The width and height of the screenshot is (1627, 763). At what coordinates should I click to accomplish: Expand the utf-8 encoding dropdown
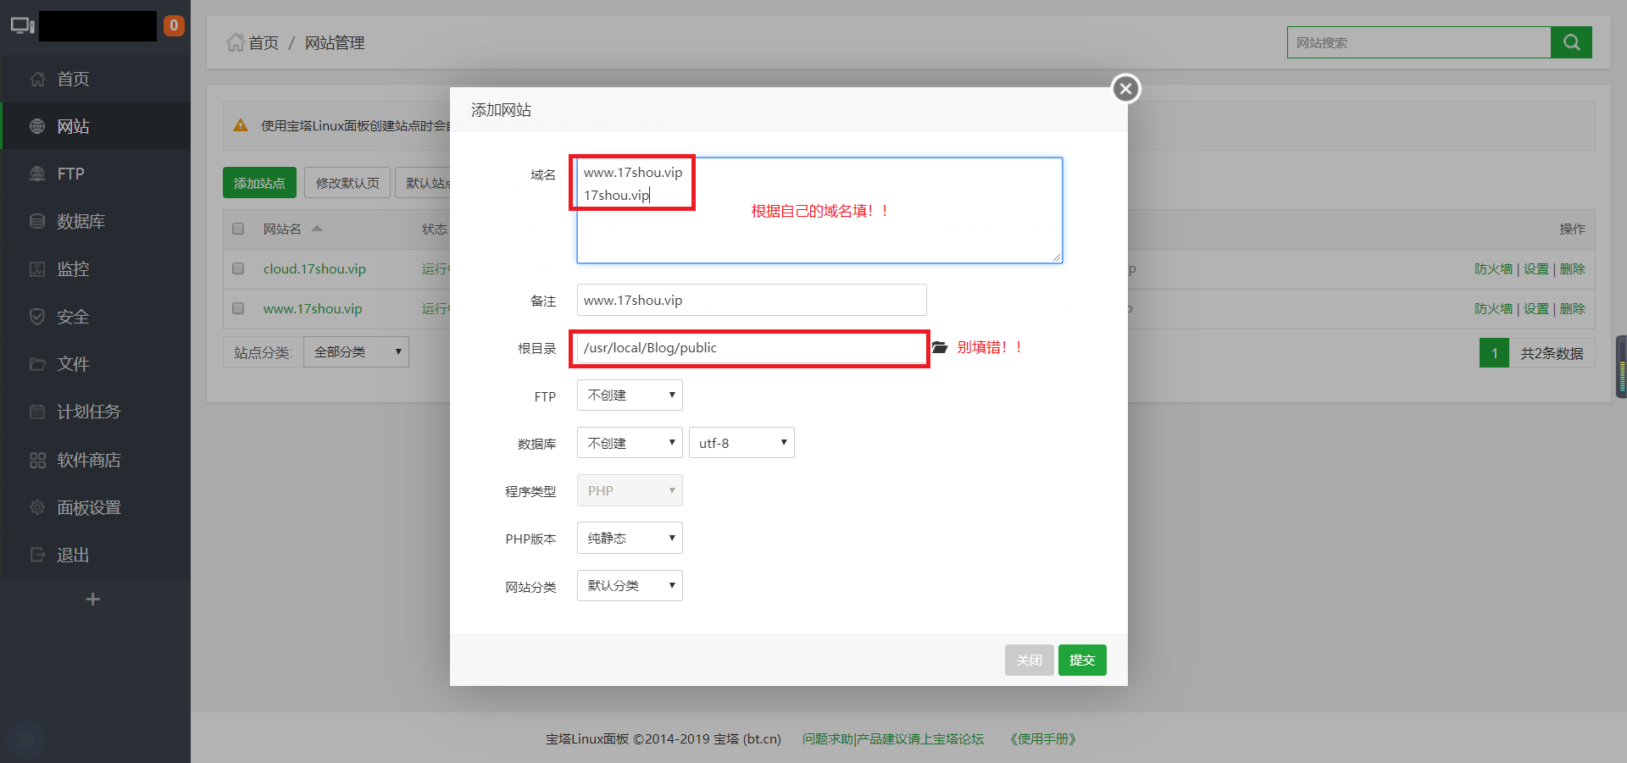tap(741, 443)
